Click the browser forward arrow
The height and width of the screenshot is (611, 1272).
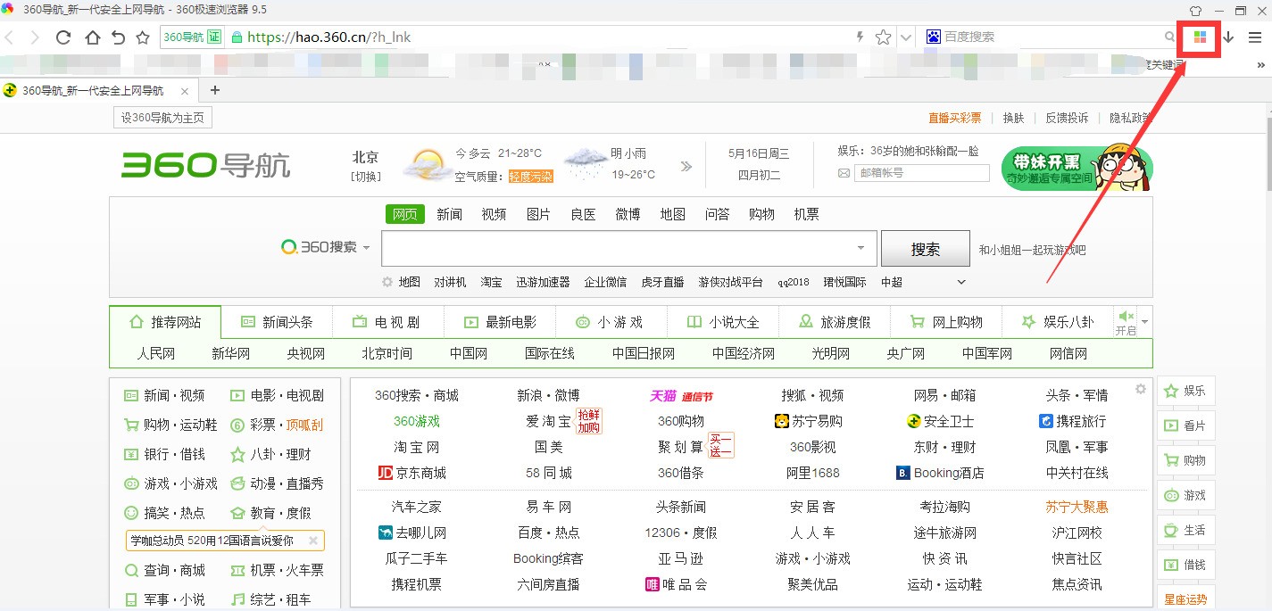click(35, 37)
